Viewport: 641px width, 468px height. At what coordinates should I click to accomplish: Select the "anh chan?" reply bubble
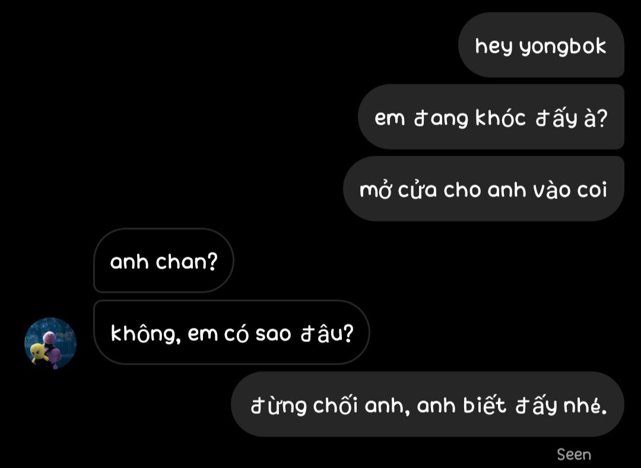[x=164, y=261]
